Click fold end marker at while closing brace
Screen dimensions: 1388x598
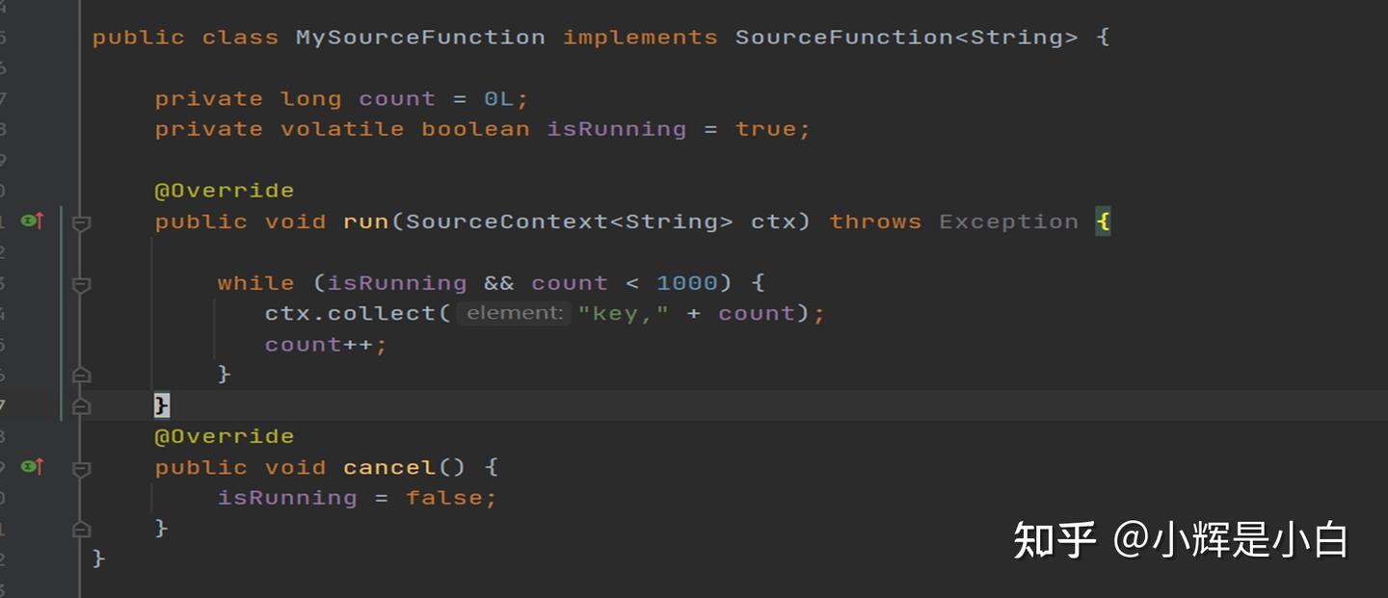[x=82, y=375]
